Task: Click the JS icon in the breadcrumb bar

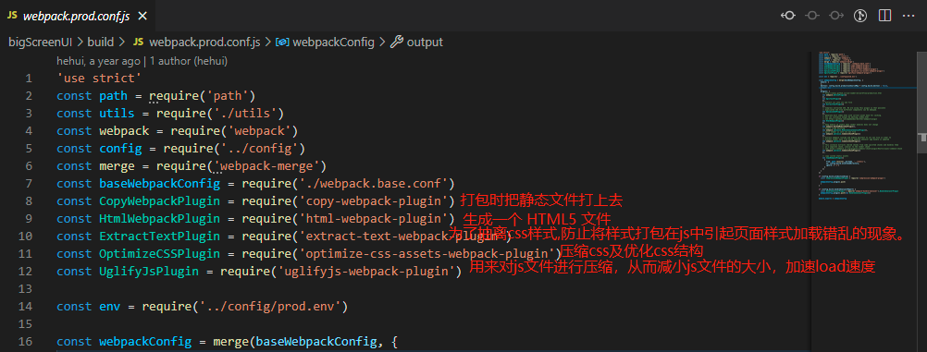Action: coord(139,42)
